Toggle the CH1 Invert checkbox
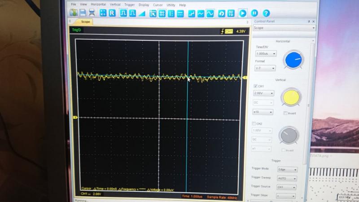Viewport: 359px width, 202px height. pyautogui.click(x=285, y=113)
